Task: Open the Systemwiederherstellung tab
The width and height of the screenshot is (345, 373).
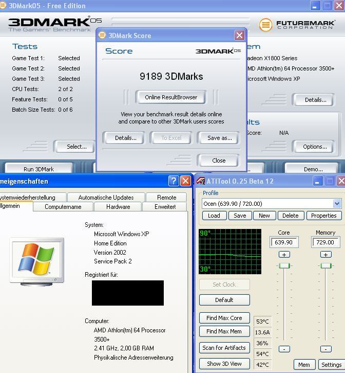Action: [33, 198]
